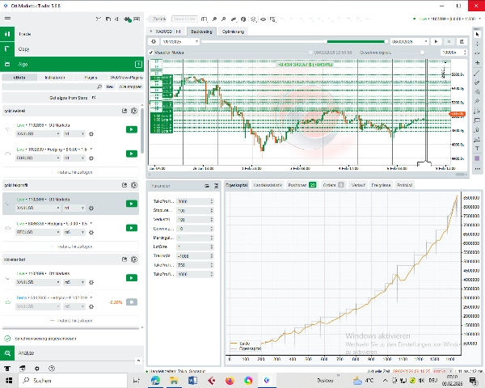Click the zoom in magnifier in top toolbar
This screenshot has height=388, width=485.
point(214,19)
